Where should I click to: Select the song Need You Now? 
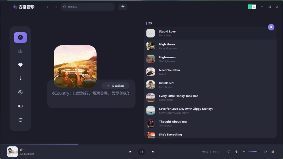[210, 72]
